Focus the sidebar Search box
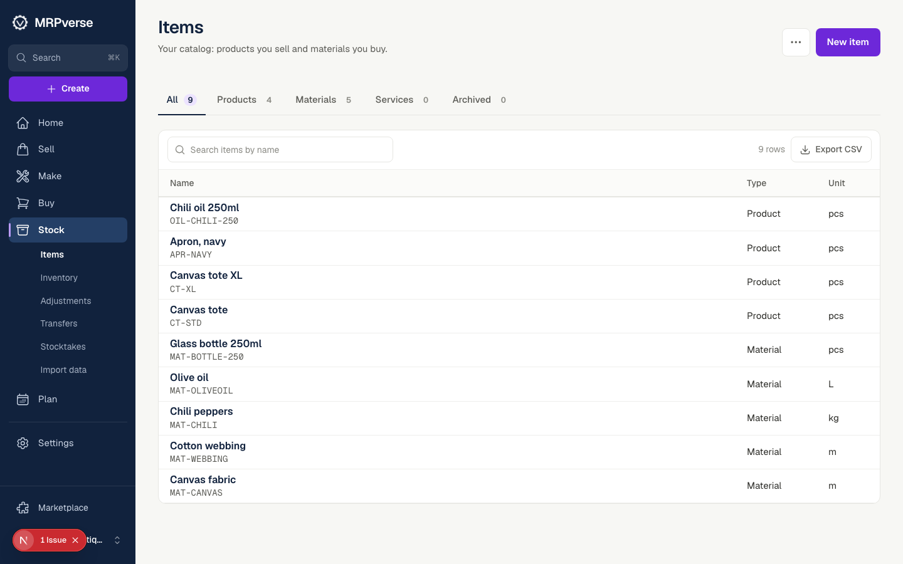Viewport: 903px width, 564px height. [68, 58]
